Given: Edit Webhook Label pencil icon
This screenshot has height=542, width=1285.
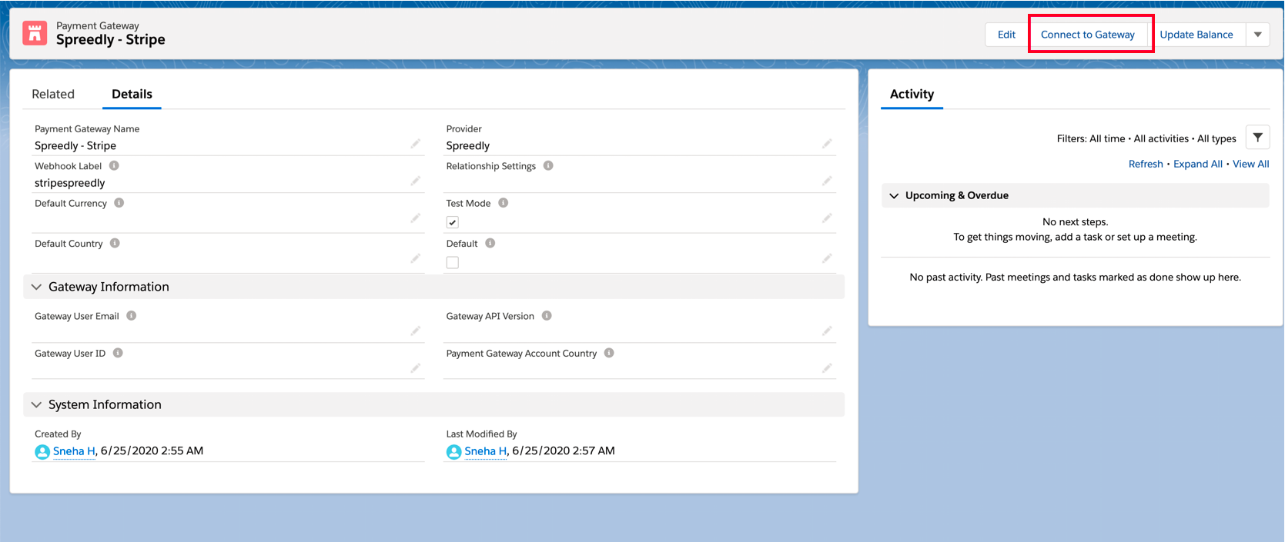Looking at the screenshot, I should (415, 181).
